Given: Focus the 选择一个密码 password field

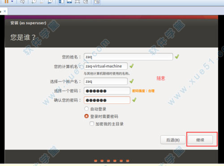Looking at the screenshot, I should [x=107, y=91].
